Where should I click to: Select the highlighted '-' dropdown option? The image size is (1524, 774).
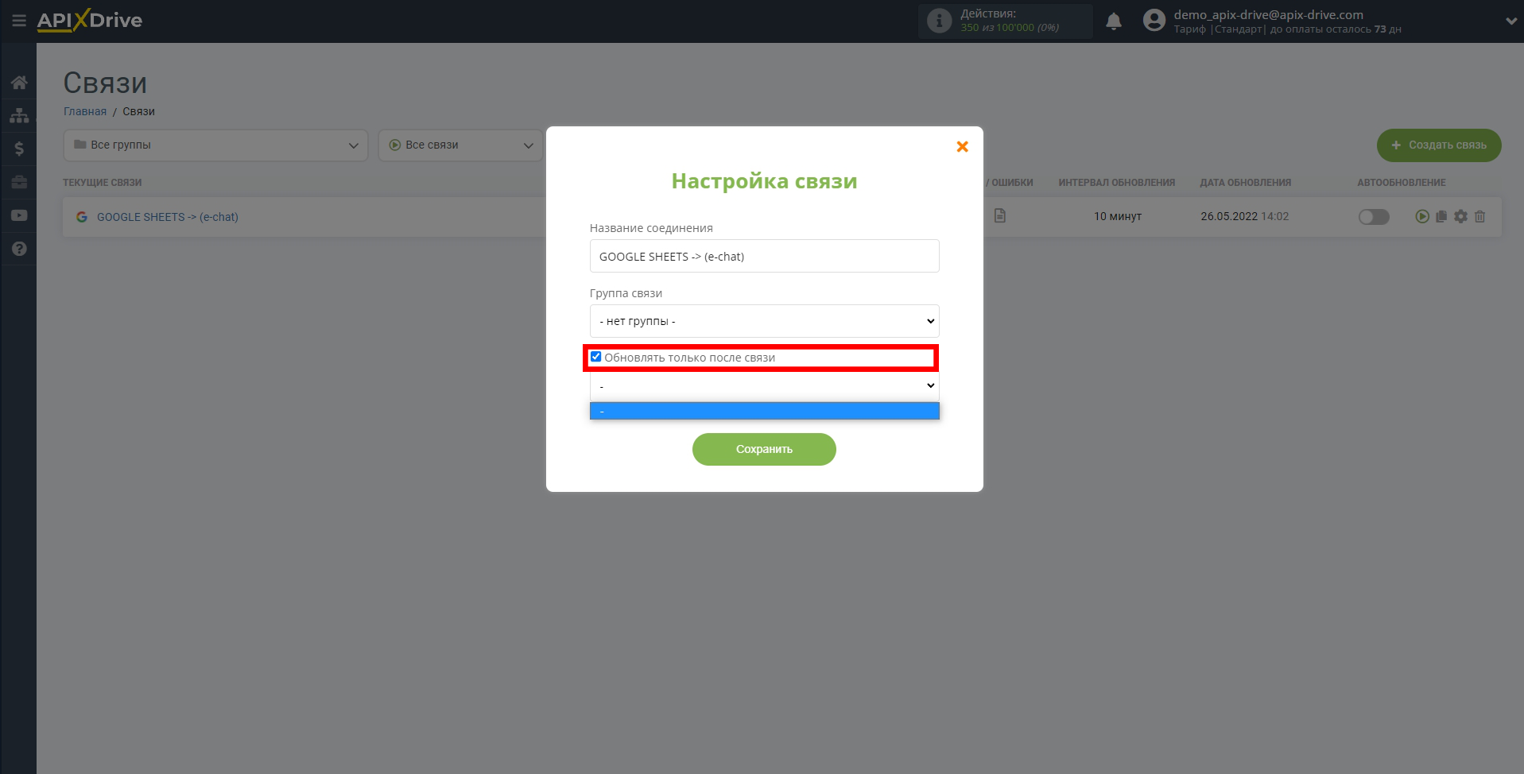click(x=764, y=411)
